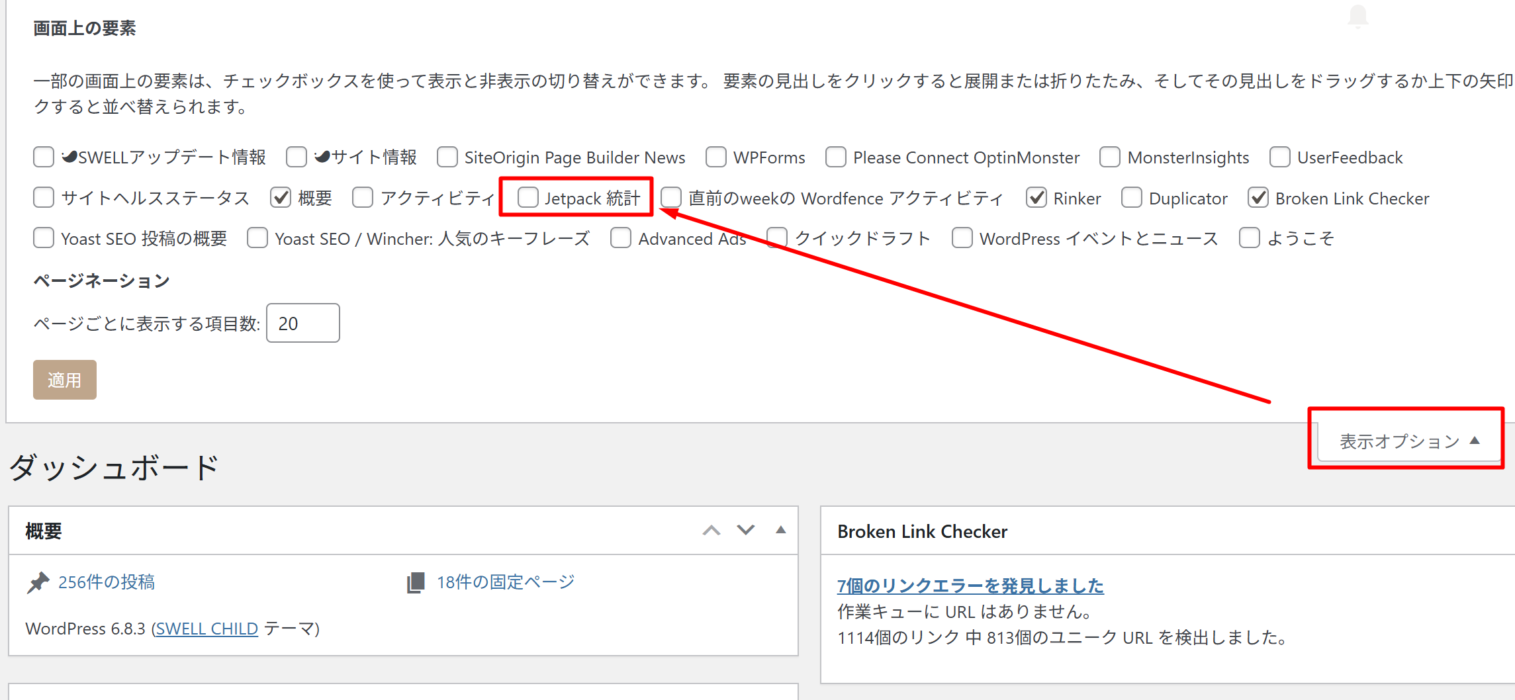Image resolution: width=1515 pixels, height=700 pixels.
Task: Move 概要 widget up with arrow
Action: pos(712,531)
